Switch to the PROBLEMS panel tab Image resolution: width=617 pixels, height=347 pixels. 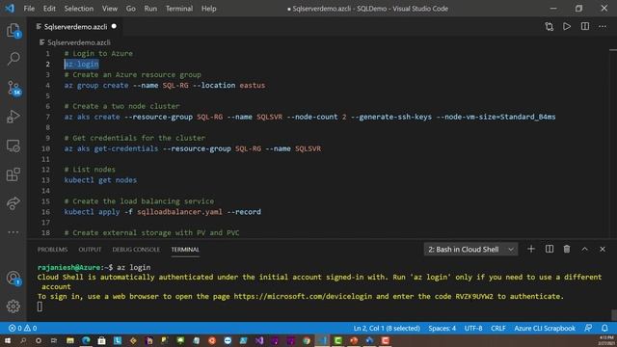[52, 250]
